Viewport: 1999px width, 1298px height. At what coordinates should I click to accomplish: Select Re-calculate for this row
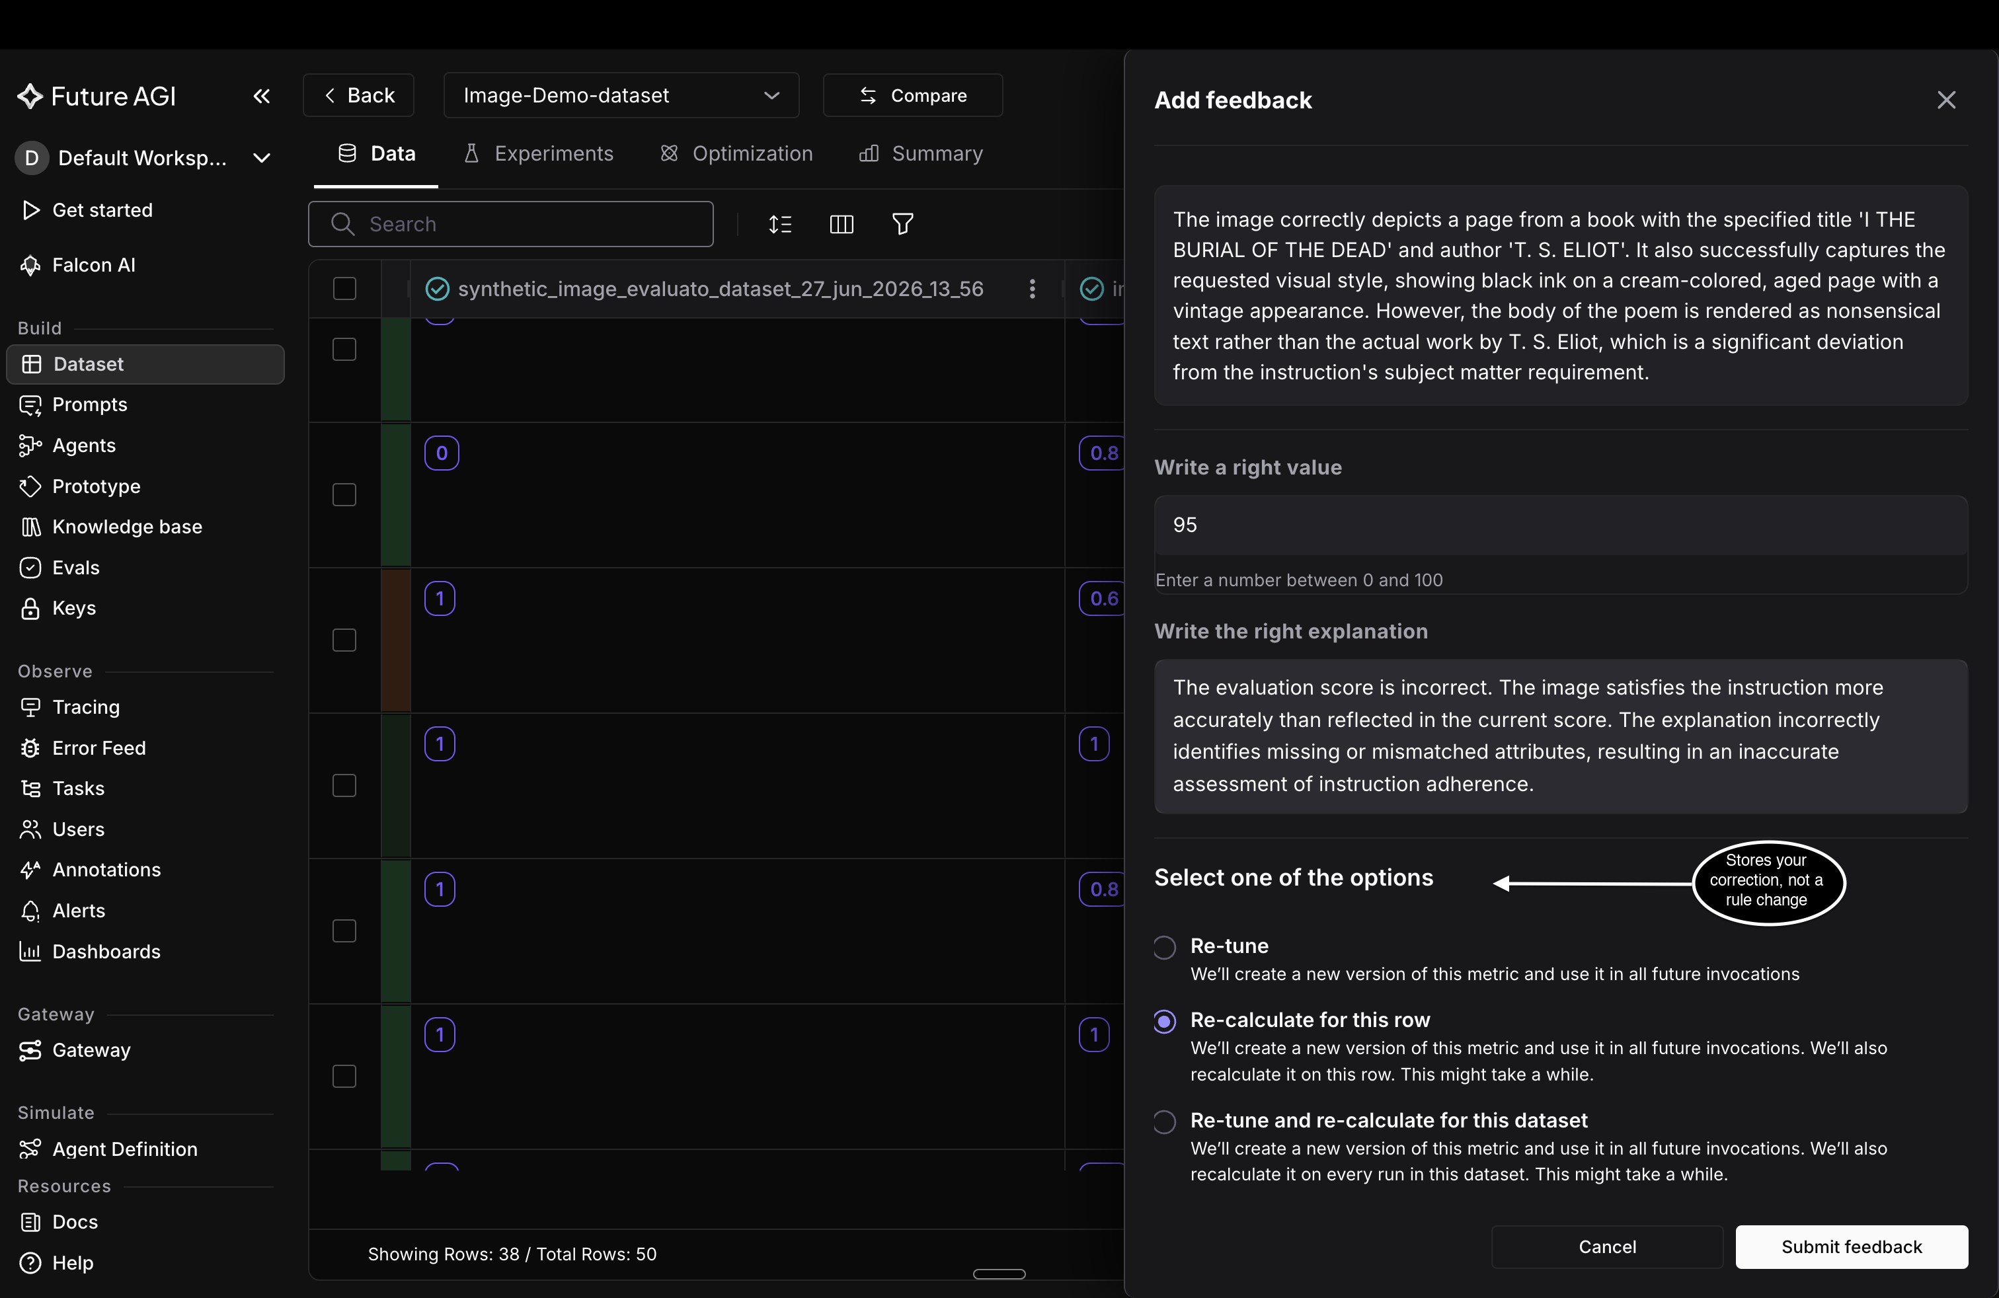[1164, 1021]
